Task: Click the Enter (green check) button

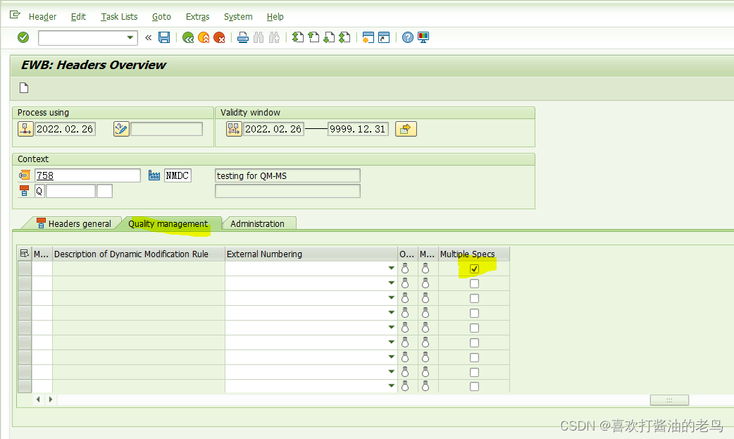Action: [x=22, y=37]
